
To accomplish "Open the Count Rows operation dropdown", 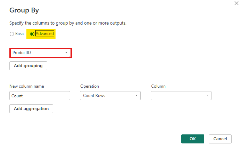I will pos(110,96).
